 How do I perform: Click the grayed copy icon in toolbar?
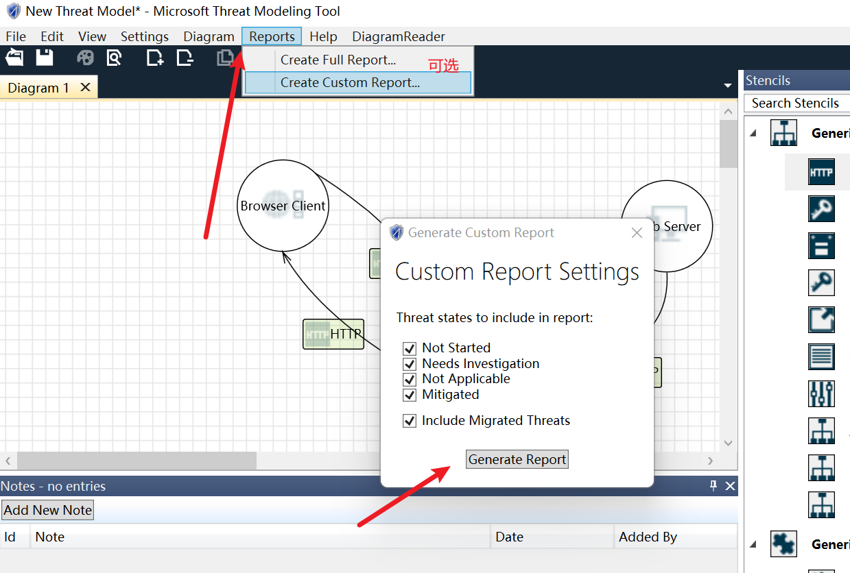tap(225, 58)
